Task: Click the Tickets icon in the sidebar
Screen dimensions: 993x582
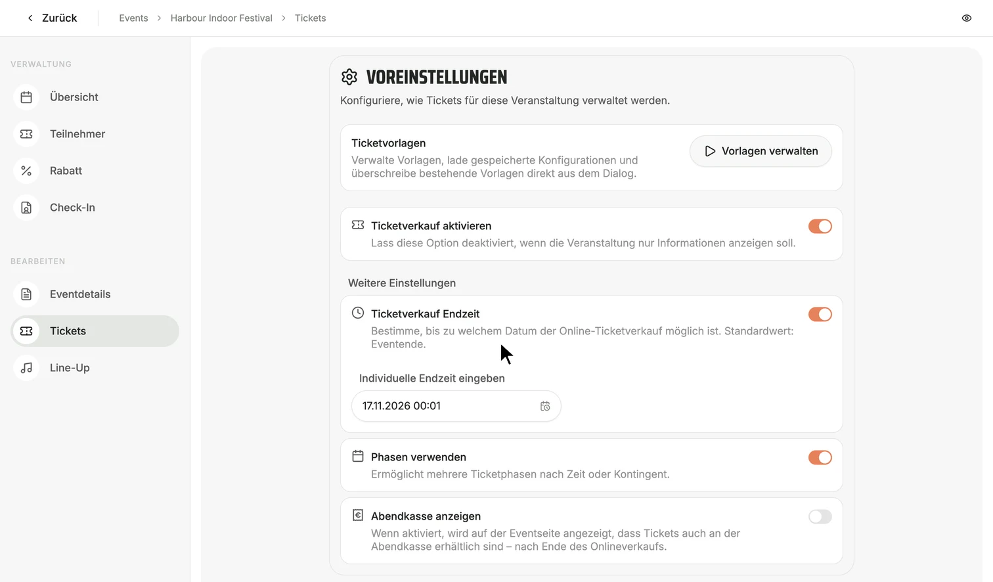Action: coord(26,331)
